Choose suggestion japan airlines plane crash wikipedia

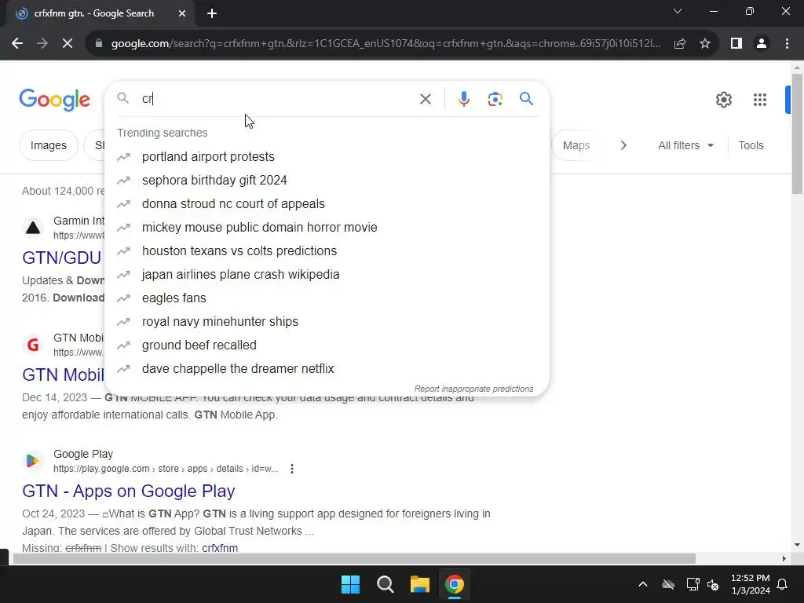tap(327, 275)
